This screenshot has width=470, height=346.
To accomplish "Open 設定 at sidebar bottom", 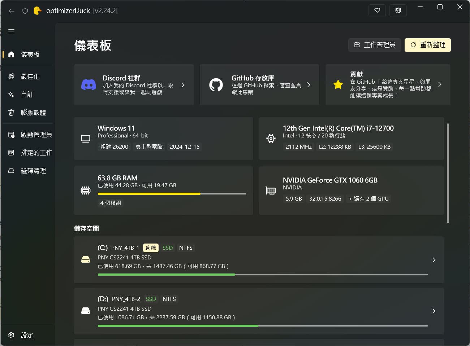I will (28, 335).
